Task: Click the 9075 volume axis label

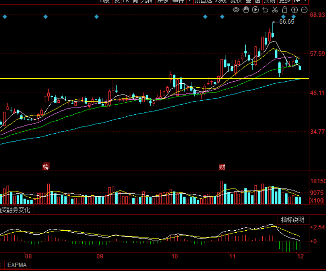Action: pyautogui.click(x=317, y=193)
